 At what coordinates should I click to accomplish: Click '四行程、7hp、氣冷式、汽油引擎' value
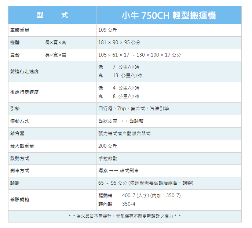tap(134, 109)
